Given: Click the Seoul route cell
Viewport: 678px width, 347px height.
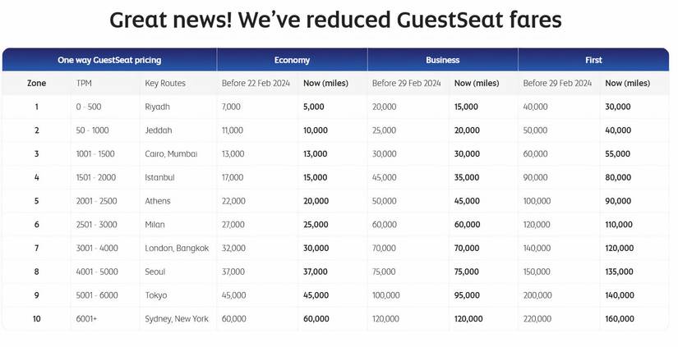Looking at the screenshot, I should (x=155, y=272).
